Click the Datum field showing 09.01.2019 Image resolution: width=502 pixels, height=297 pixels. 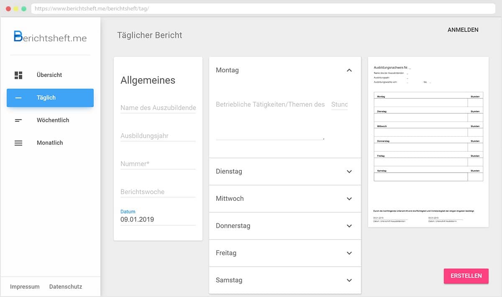(x=158, y=219)
